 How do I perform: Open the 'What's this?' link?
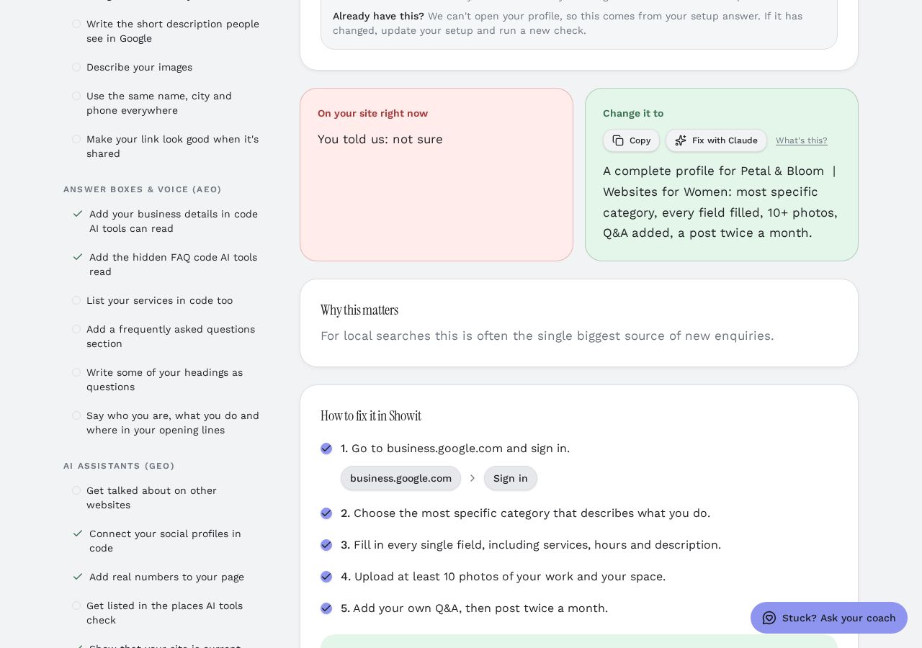[802, 140]
